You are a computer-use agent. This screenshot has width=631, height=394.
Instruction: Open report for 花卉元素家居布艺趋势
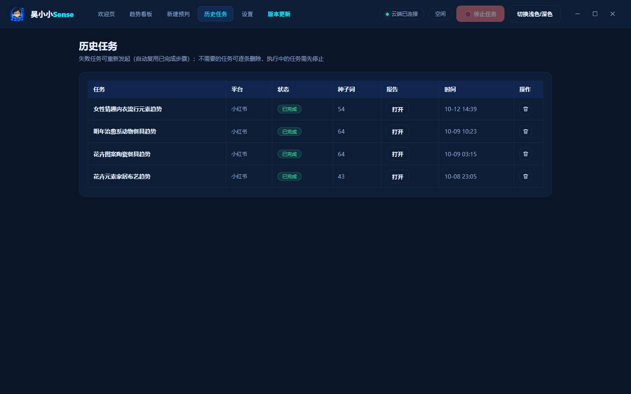pos(397,176)
